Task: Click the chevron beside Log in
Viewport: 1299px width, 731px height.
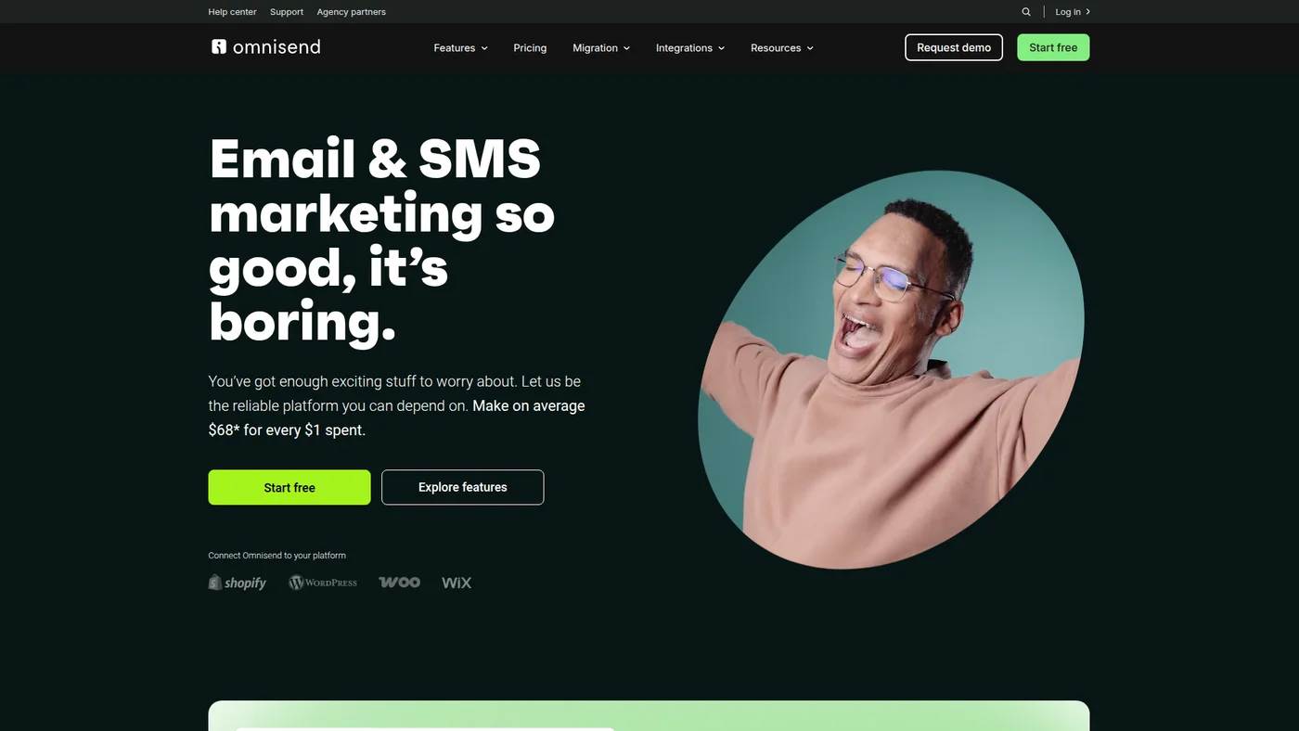Action: (x=1087, y=12)
